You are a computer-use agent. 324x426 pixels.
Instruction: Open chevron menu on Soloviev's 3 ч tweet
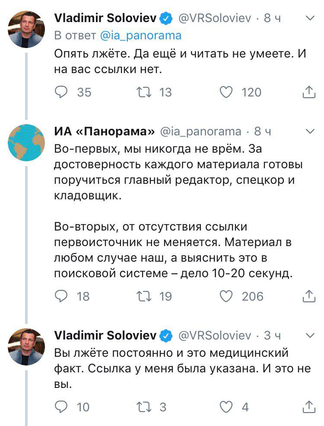pos(310,335)
